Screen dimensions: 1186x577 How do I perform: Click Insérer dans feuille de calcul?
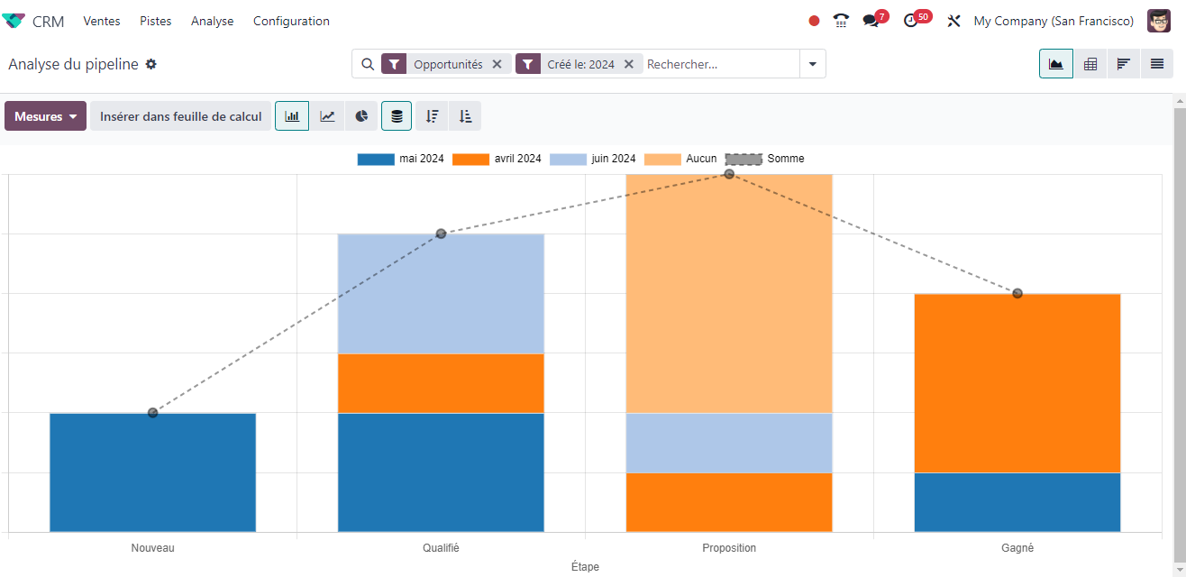pyautogui.click(x=180, y=116)
